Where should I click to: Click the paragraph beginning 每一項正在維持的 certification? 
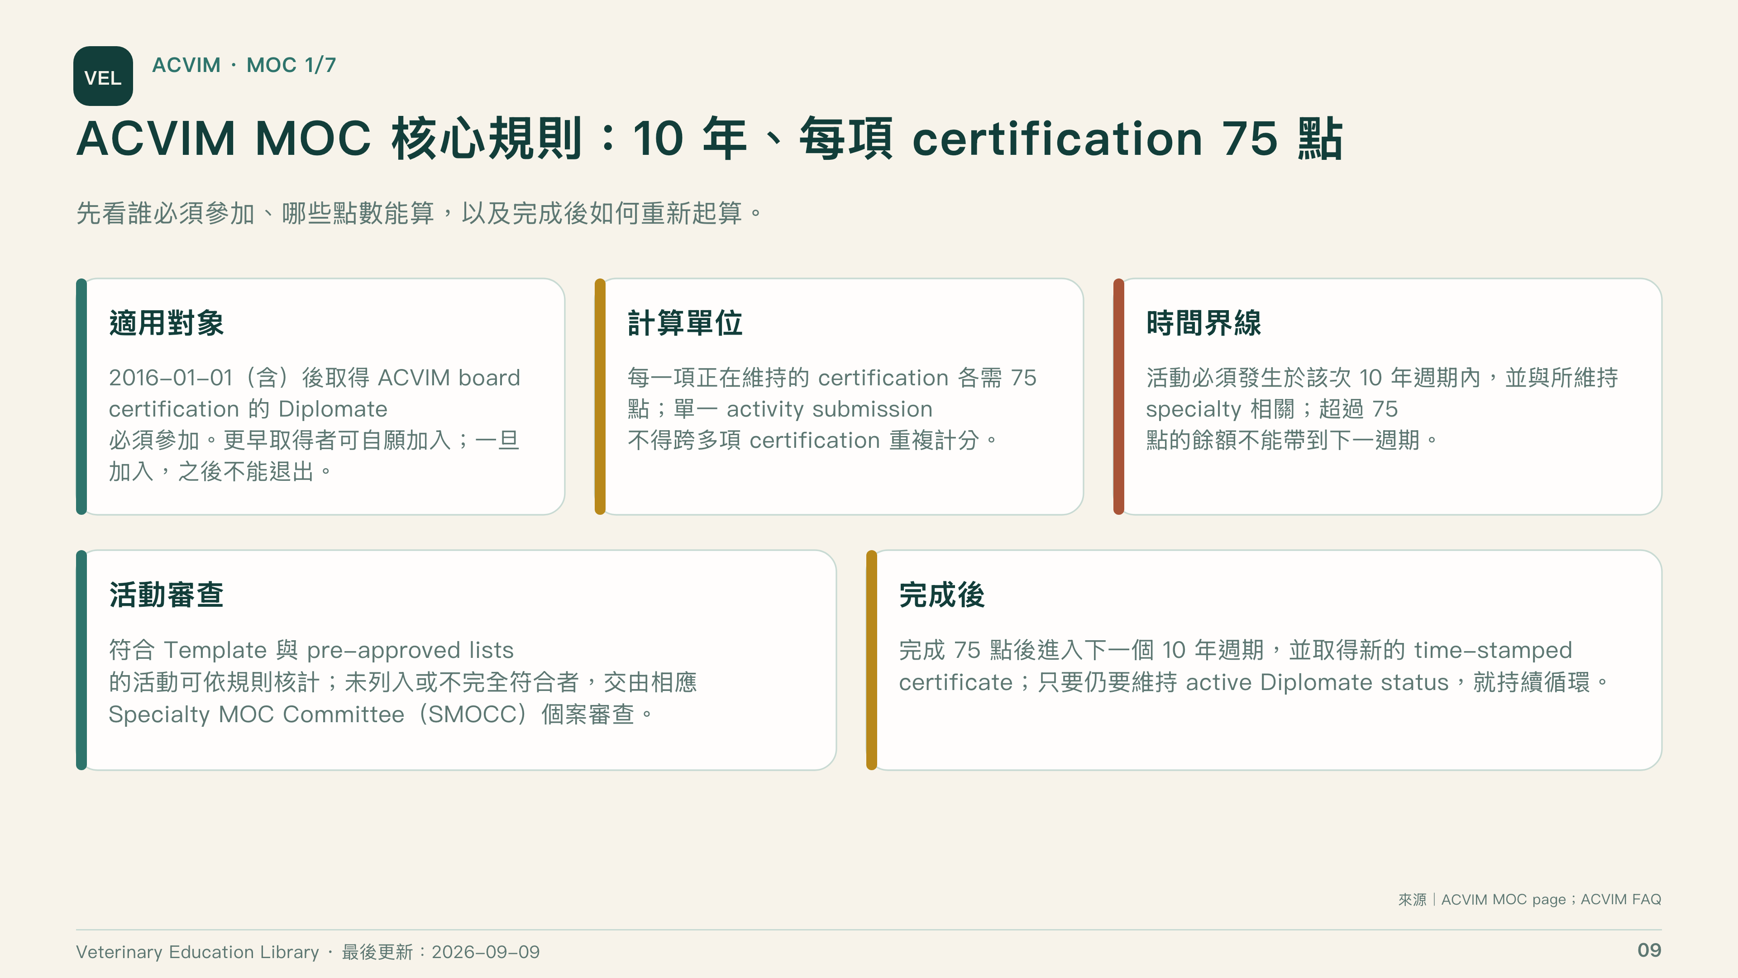832,408
